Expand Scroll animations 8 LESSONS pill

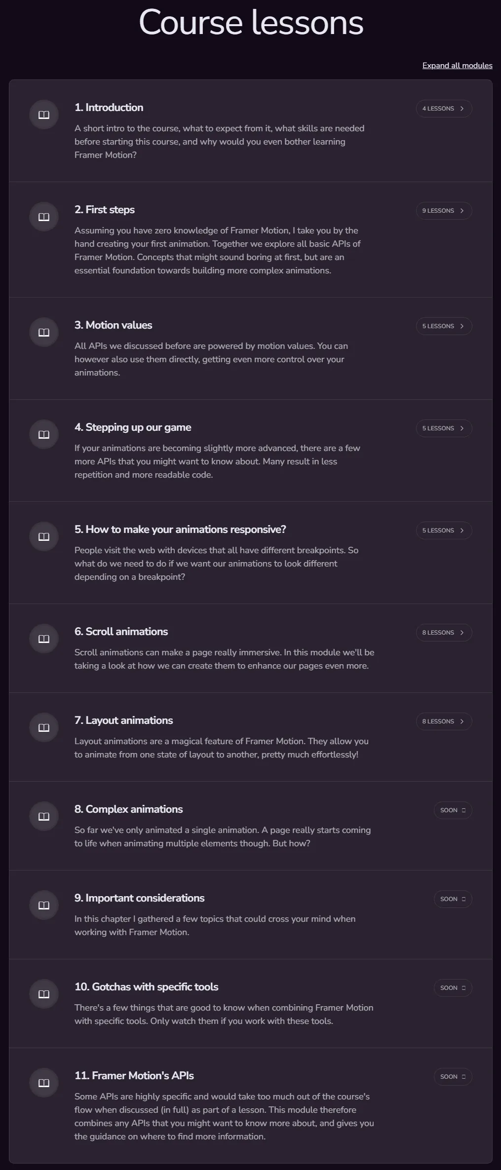tap(444, 633)
